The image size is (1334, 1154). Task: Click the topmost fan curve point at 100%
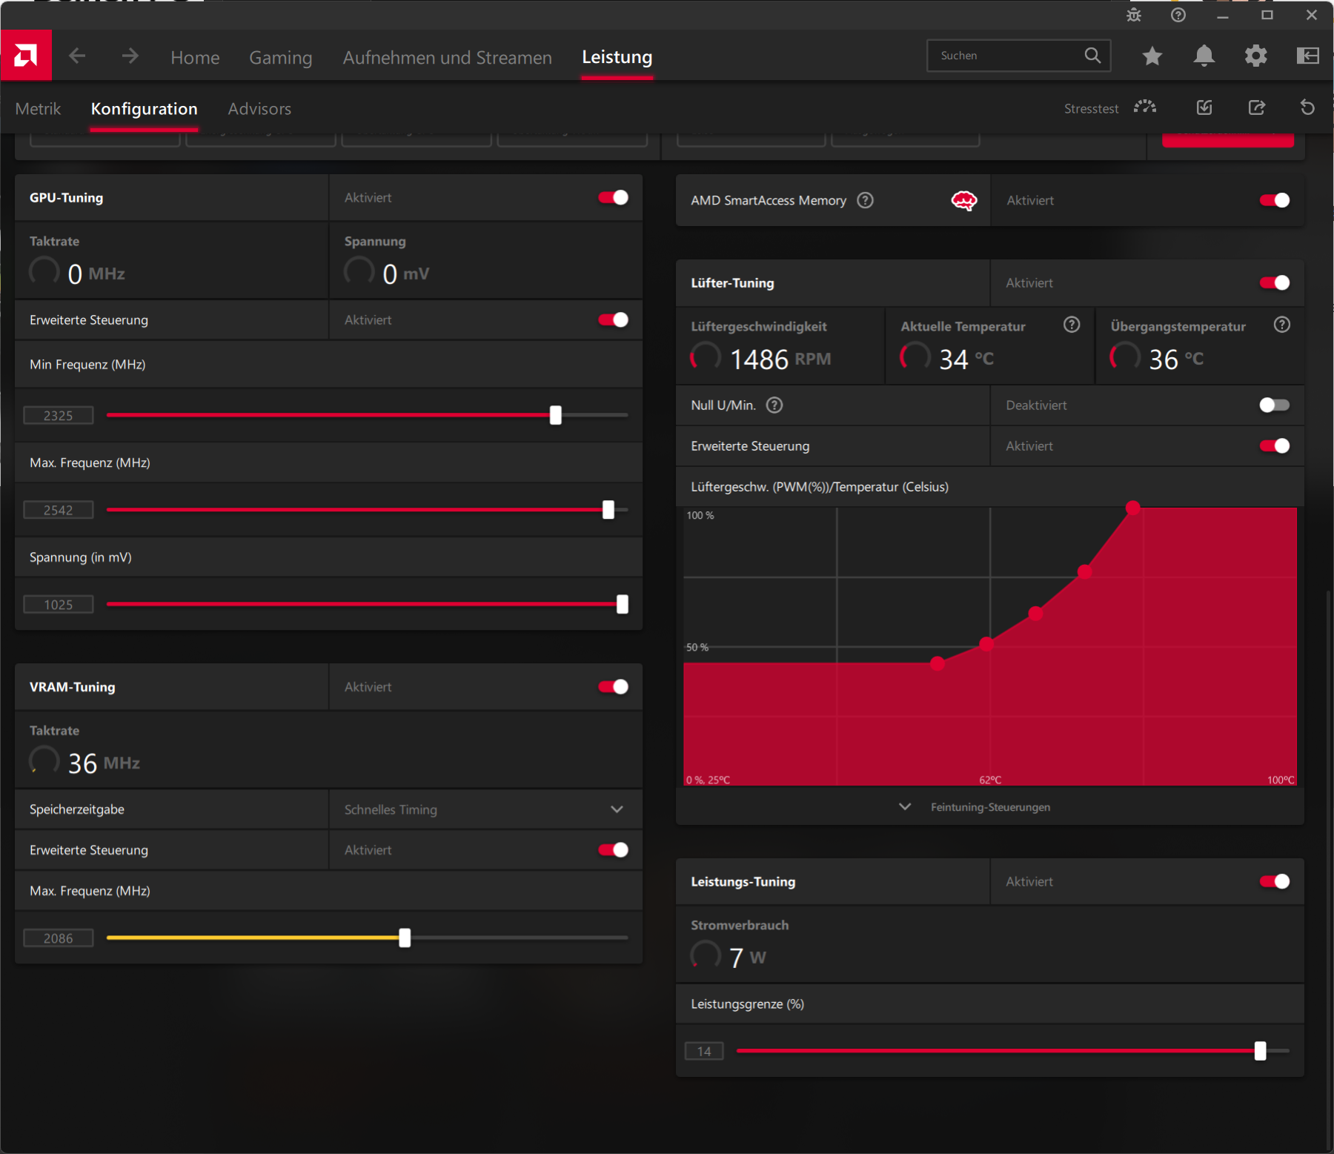1133,508
